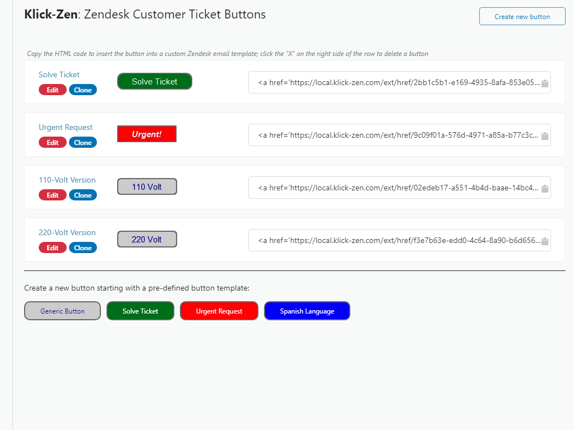Image resolution: width=574 pixels, height=430 pixels.
Task: Pick the red Urgent Request template
Action: pyautogui.click(x=219, y=311)
